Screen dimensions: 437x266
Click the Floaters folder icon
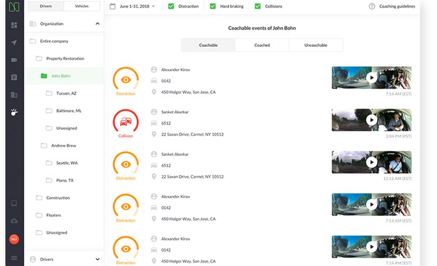tap(39, 215)
